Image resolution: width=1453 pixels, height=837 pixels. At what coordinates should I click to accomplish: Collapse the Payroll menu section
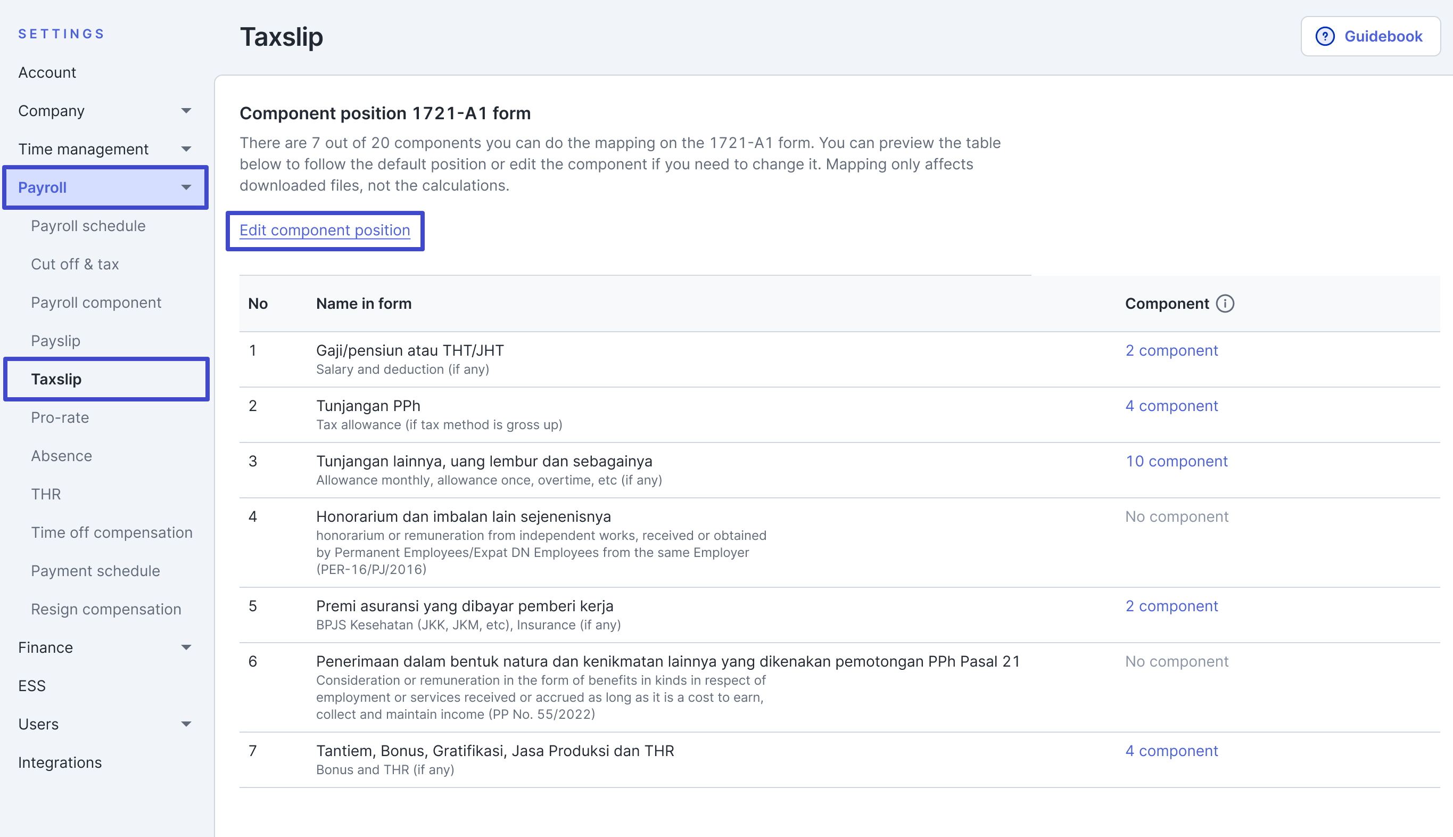click(186, 187)
